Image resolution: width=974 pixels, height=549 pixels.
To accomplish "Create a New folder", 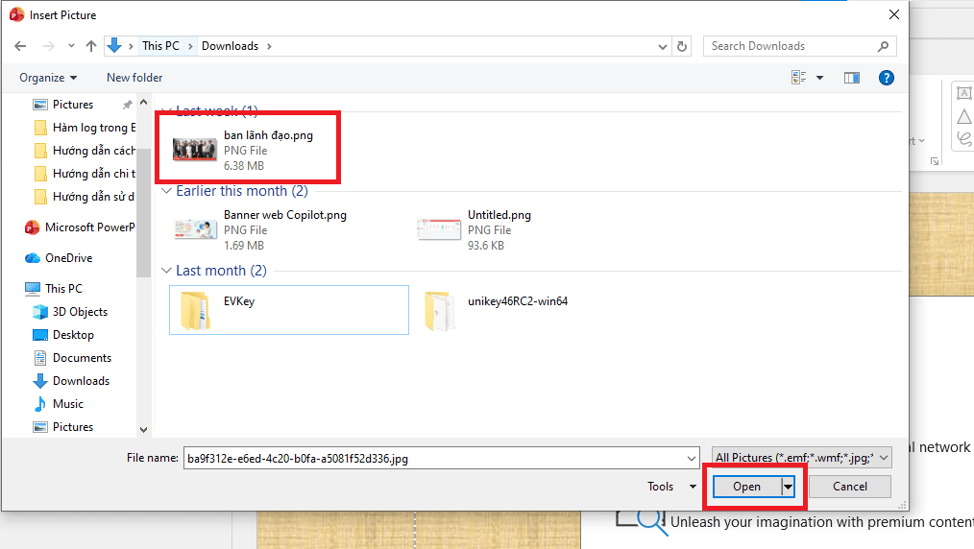I will click(x=134, y=78).
